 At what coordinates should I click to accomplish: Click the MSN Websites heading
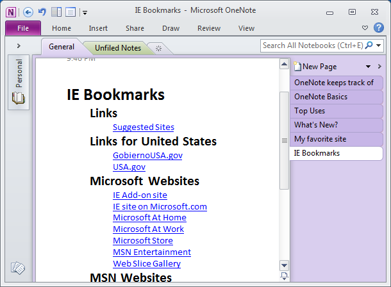[131, 277]
